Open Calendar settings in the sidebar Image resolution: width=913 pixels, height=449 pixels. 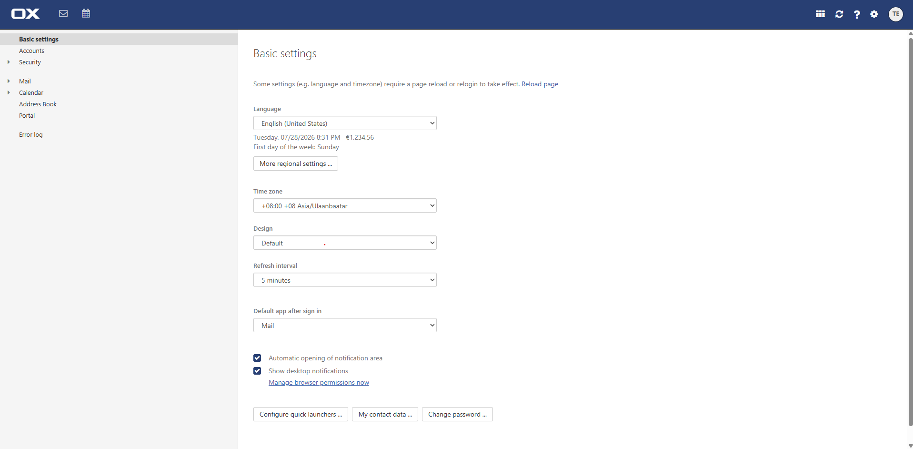[119, 92]
